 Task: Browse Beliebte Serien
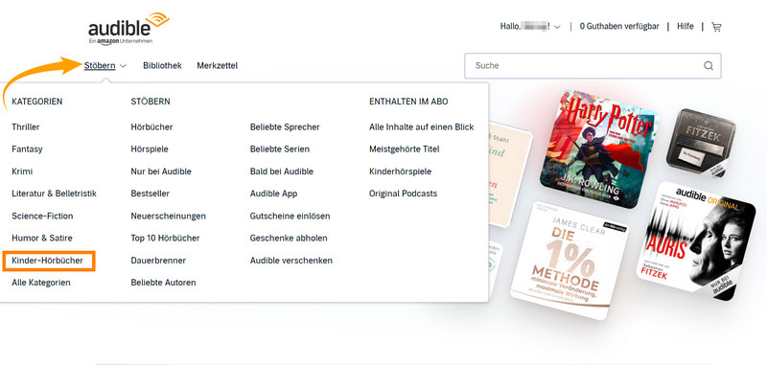pos(280,149)
